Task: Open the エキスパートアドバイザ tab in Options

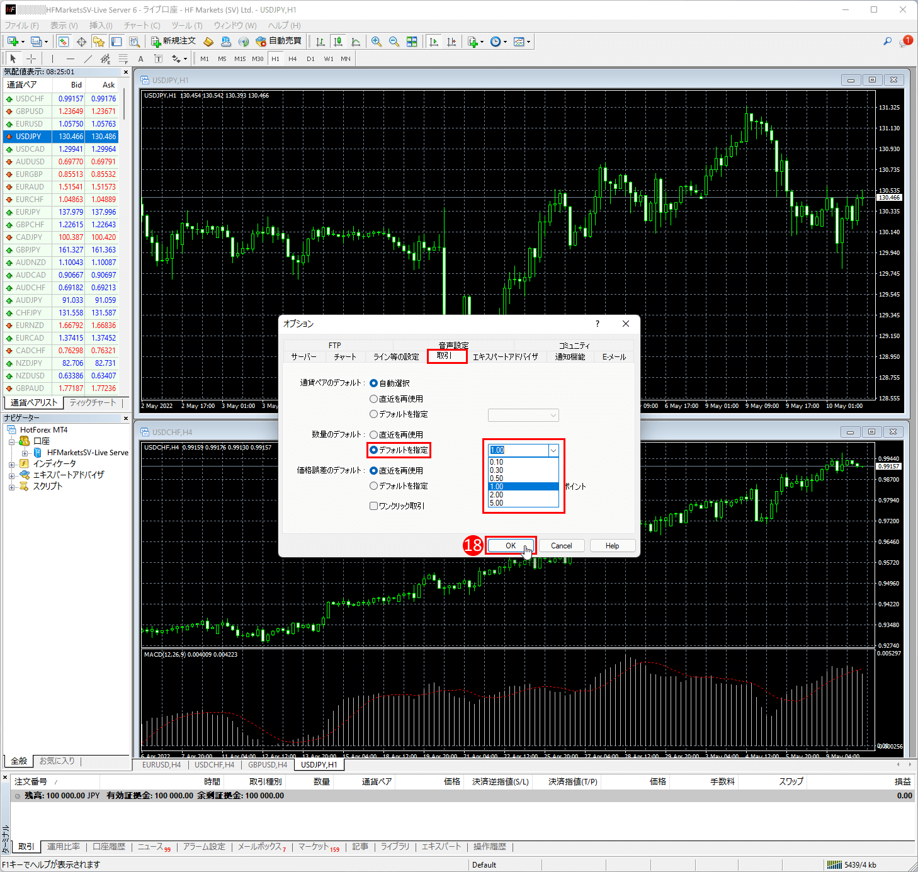Action: tap(505, 356)
